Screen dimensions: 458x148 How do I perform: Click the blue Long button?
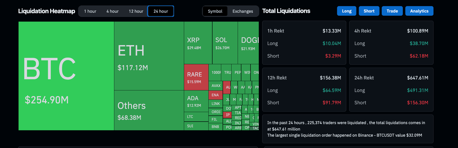[x=347, y=11]
